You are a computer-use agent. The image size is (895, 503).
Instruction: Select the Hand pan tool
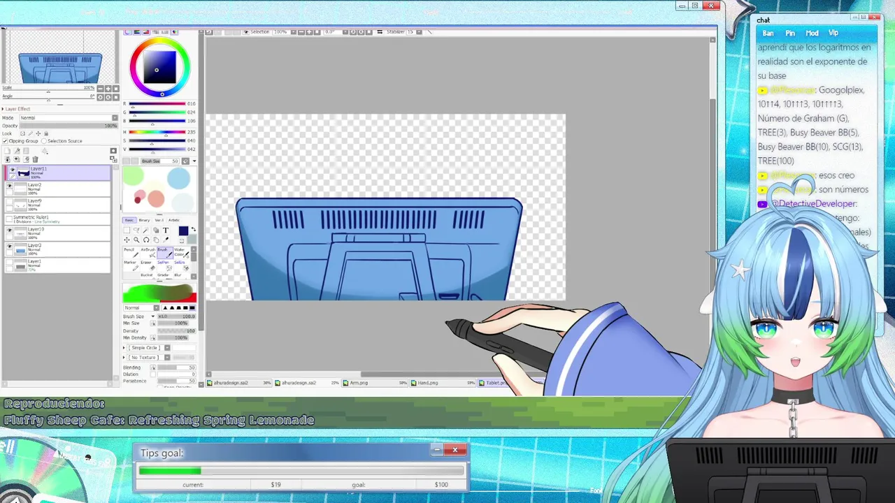click(x=156, y=240)
